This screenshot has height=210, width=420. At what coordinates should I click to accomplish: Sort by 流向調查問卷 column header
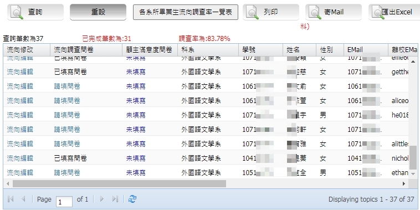click(86, 50)
